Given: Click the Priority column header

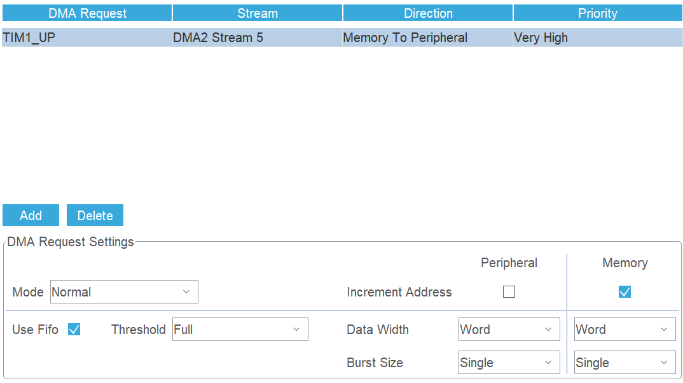Looking at the screenshot, I should click(x=597, y=13).
